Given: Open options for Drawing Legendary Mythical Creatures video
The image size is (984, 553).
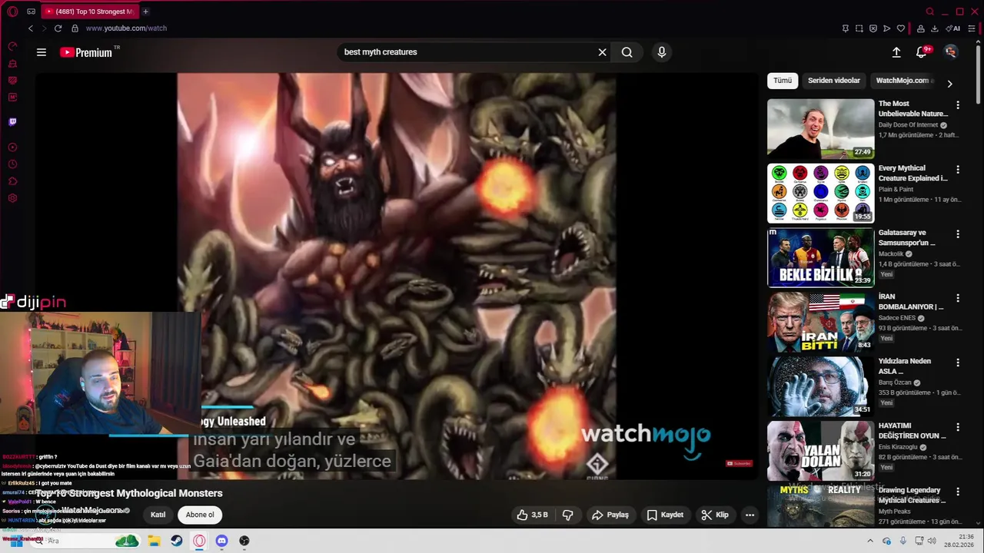Looking at the screenshot, I should coord(958,492).
